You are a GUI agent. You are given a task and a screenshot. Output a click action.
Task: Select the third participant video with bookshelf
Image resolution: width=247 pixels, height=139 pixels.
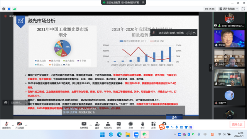tap(229, 58)
